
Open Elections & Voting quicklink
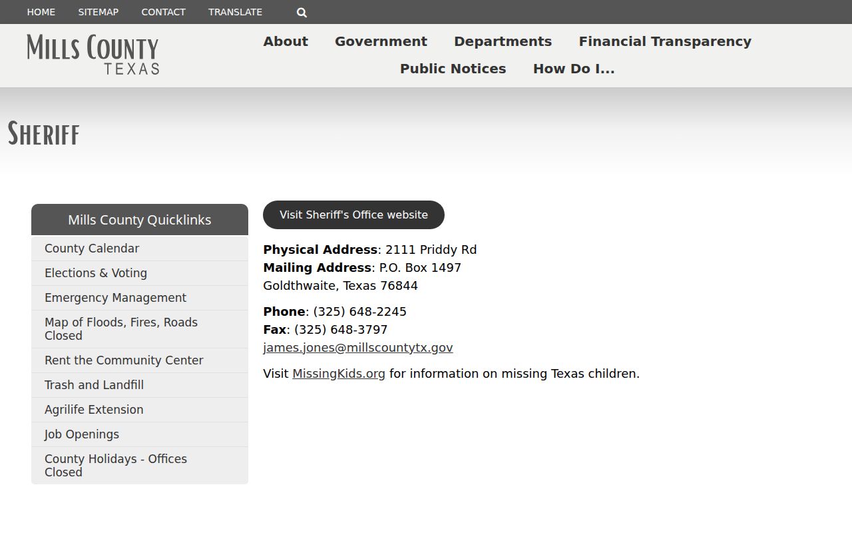(140, 273)
